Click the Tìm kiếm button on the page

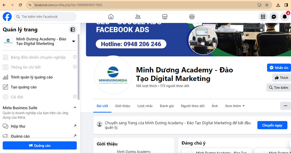[x=279, y=88]
